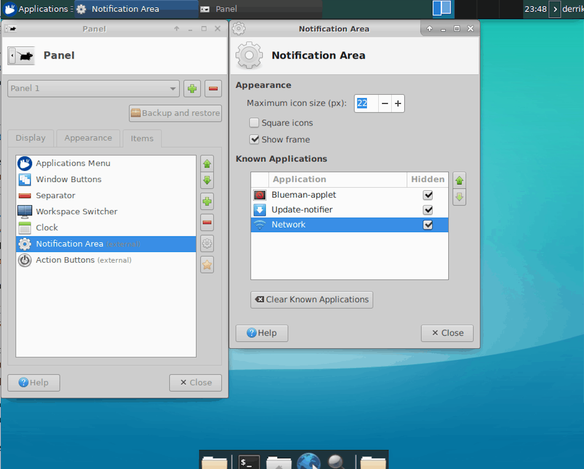Open the application finder magnifier in dock
584x469 pixels.
coord(337,462)
